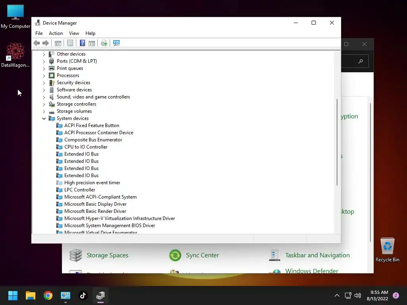Select Microsoft Basic Display Driver
This screenshot has width=407, height=305.
tap(95, 204)
